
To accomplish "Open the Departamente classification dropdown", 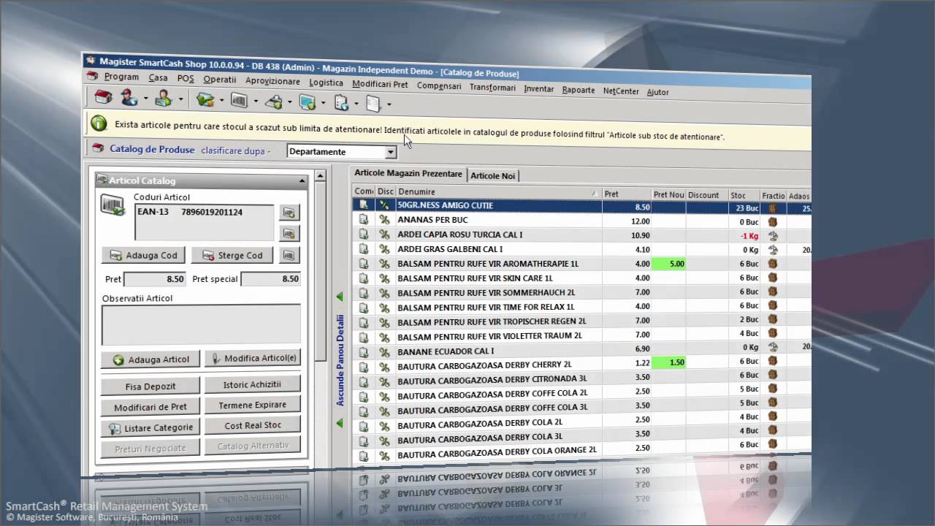I will (x=391, y=152).
